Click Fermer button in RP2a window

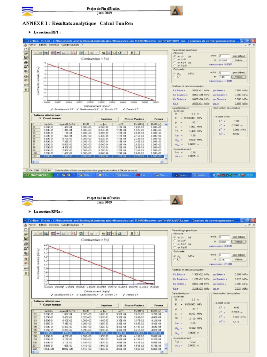[x=159, y=305]
